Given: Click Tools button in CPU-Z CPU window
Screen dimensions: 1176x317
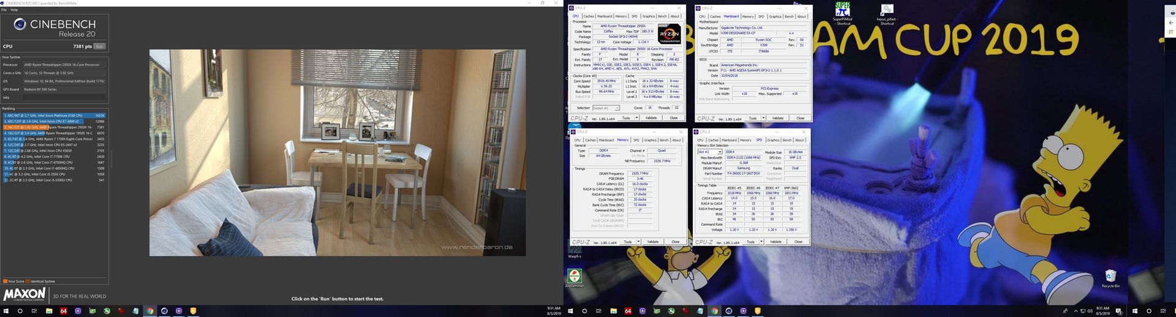Looking at the screenshot, I should click(x=625, y=118).
